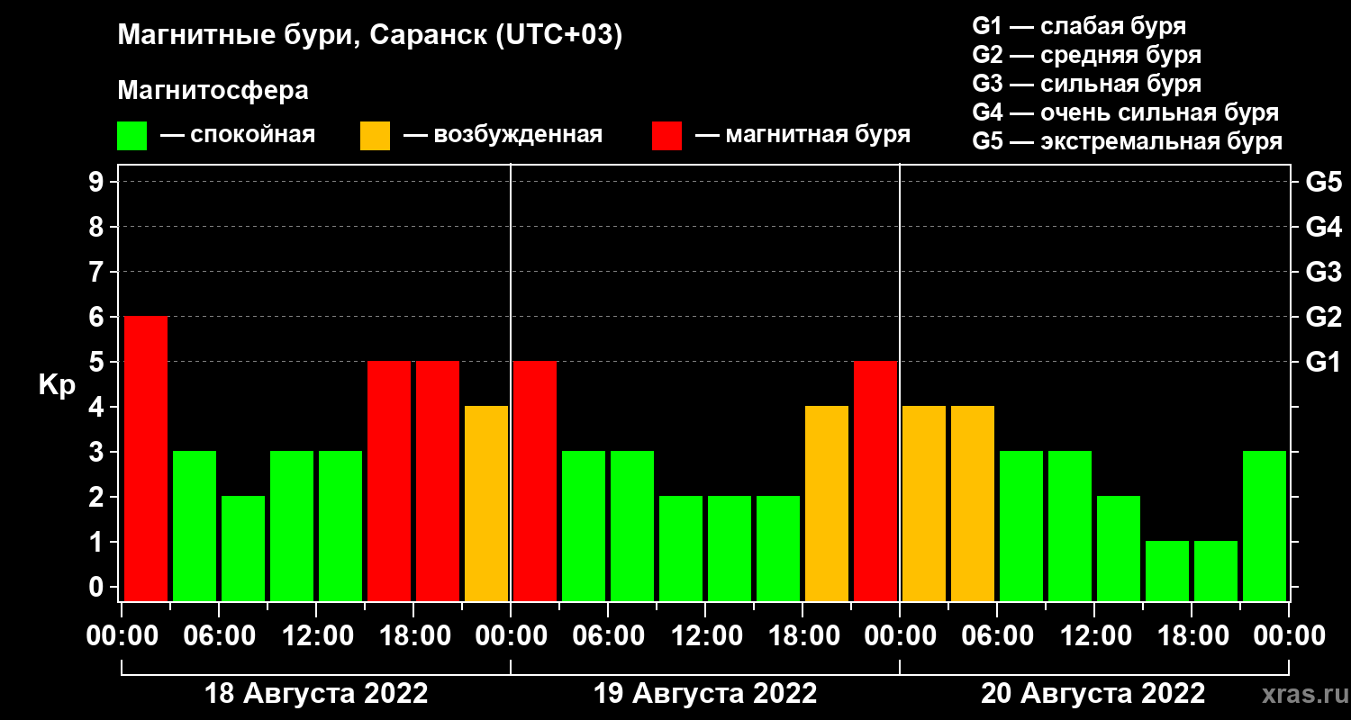This screenshot has height=720, width=1351.
Task: Click the 18 August 18:00–21:00 red bar
Action: click(438, 481)
